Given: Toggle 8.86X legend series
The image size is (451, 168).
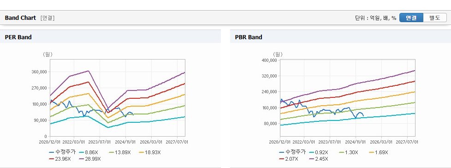Looking at the screenshot, I should (x=89, y=152).
